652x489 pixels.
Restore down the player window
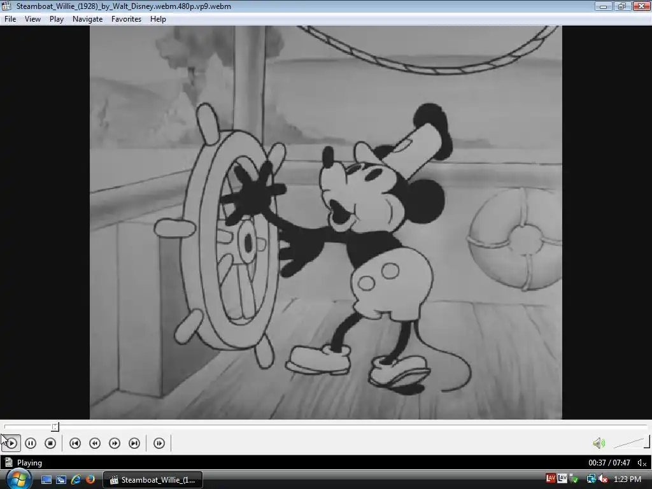tap(622, 6)
